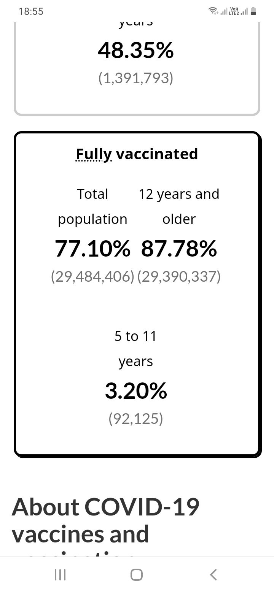
Task: Tap the "5 to 11 years" label
Action: click(x=136, y=349)
